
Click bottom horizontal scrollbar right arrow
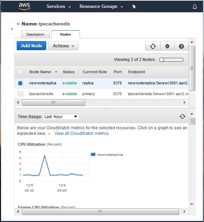pos(185,212)
